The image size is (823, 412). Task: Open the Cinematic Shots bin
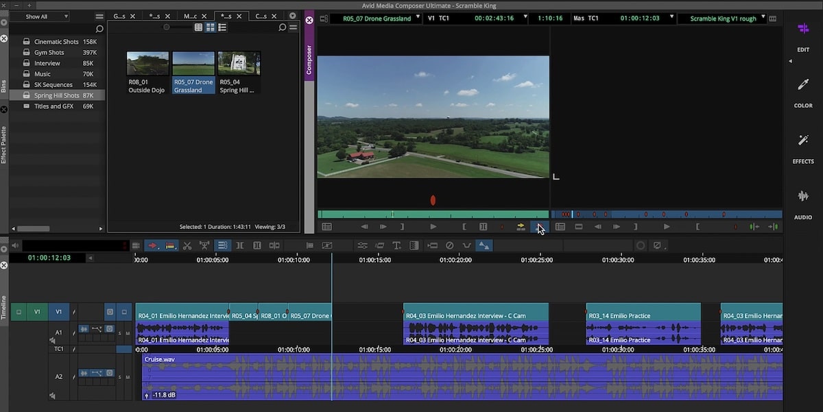click(57, 42)
